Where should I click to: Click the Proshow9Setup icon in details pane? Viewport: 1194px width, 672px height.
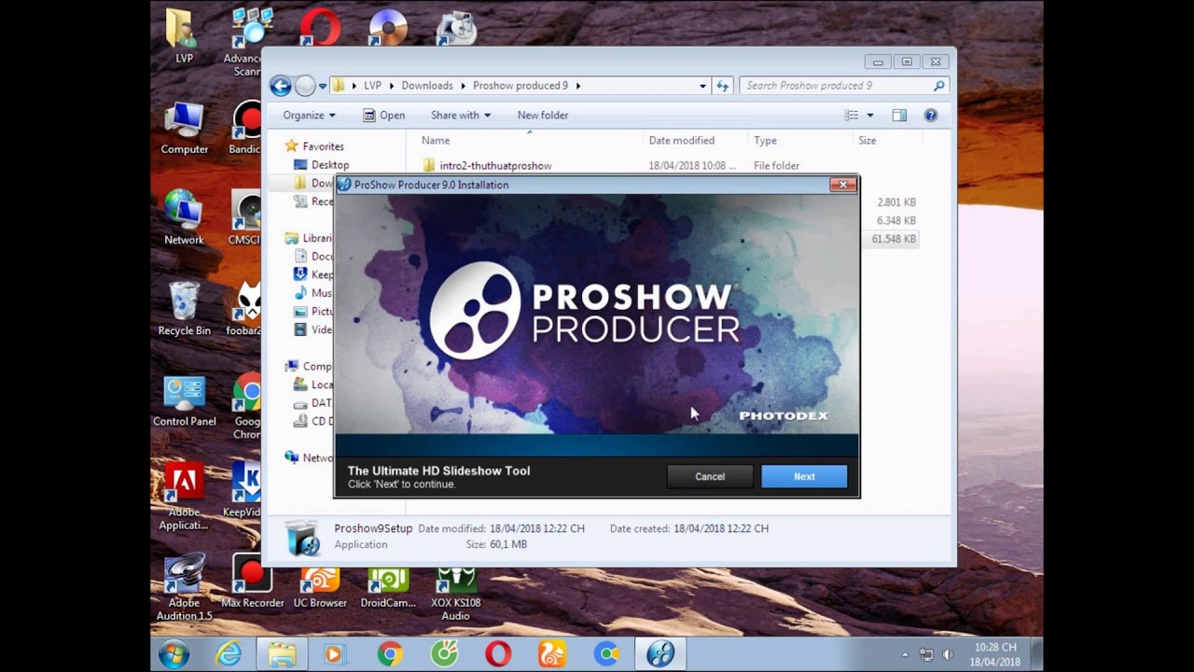point(303,539)
